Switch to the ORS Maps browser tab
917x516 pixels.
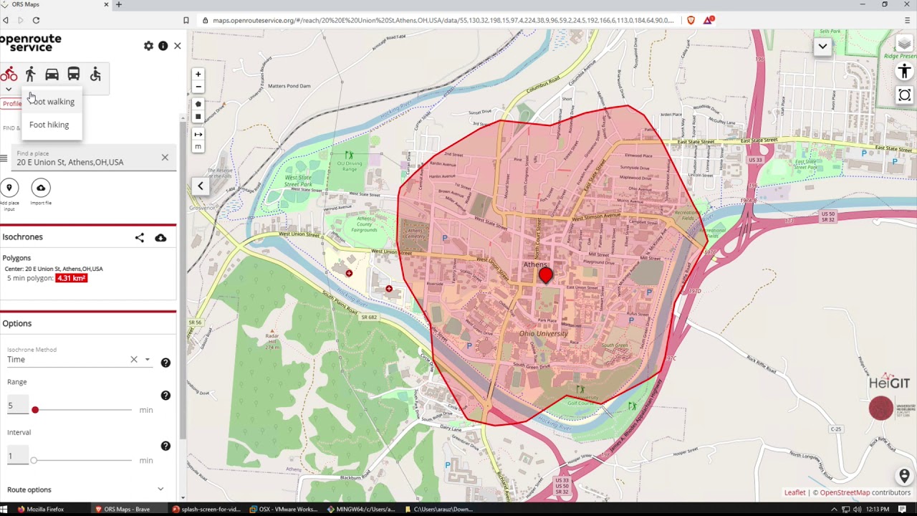[x=56, y=4]
